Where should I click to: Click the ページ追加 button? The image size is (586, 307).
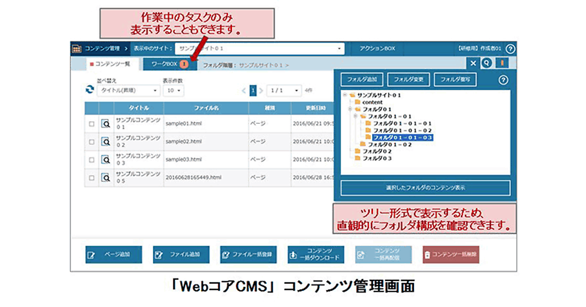tap(114, 254)
